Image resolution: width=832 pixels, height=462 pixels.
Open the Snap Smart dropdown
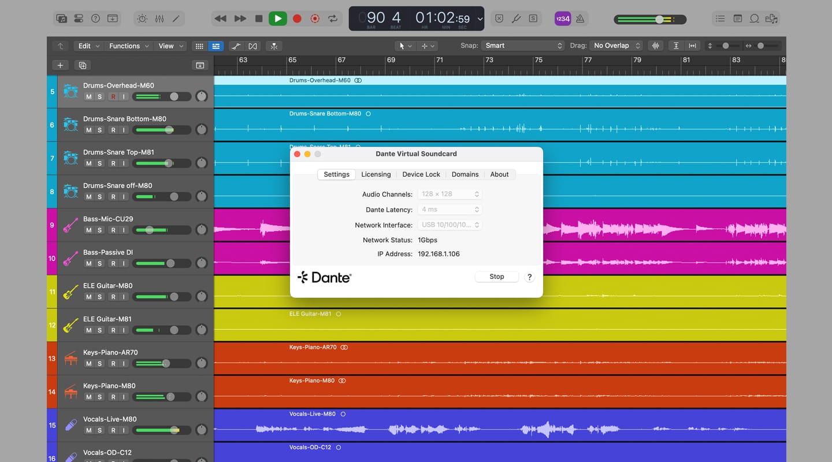click(x=523, y=46)
